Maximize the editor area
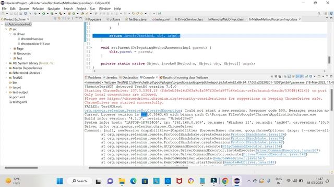334x187 pixels. (x=331, y=19)
